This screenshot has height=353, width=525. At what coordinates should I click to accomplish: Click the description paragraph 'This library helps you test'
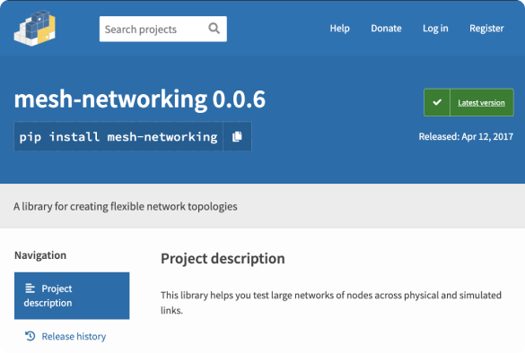[x=331, y=303]
